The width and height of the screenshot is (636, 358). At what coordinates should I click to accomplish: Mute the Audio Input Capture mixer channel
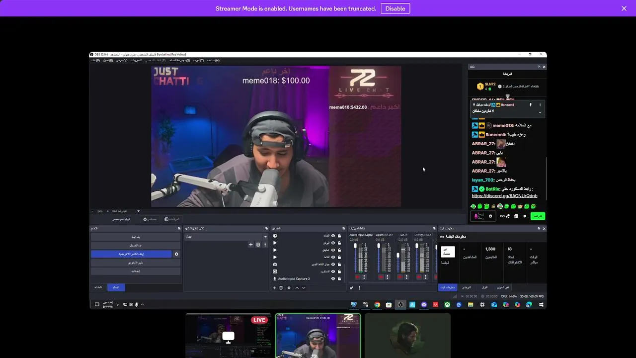tap(357, 277)
